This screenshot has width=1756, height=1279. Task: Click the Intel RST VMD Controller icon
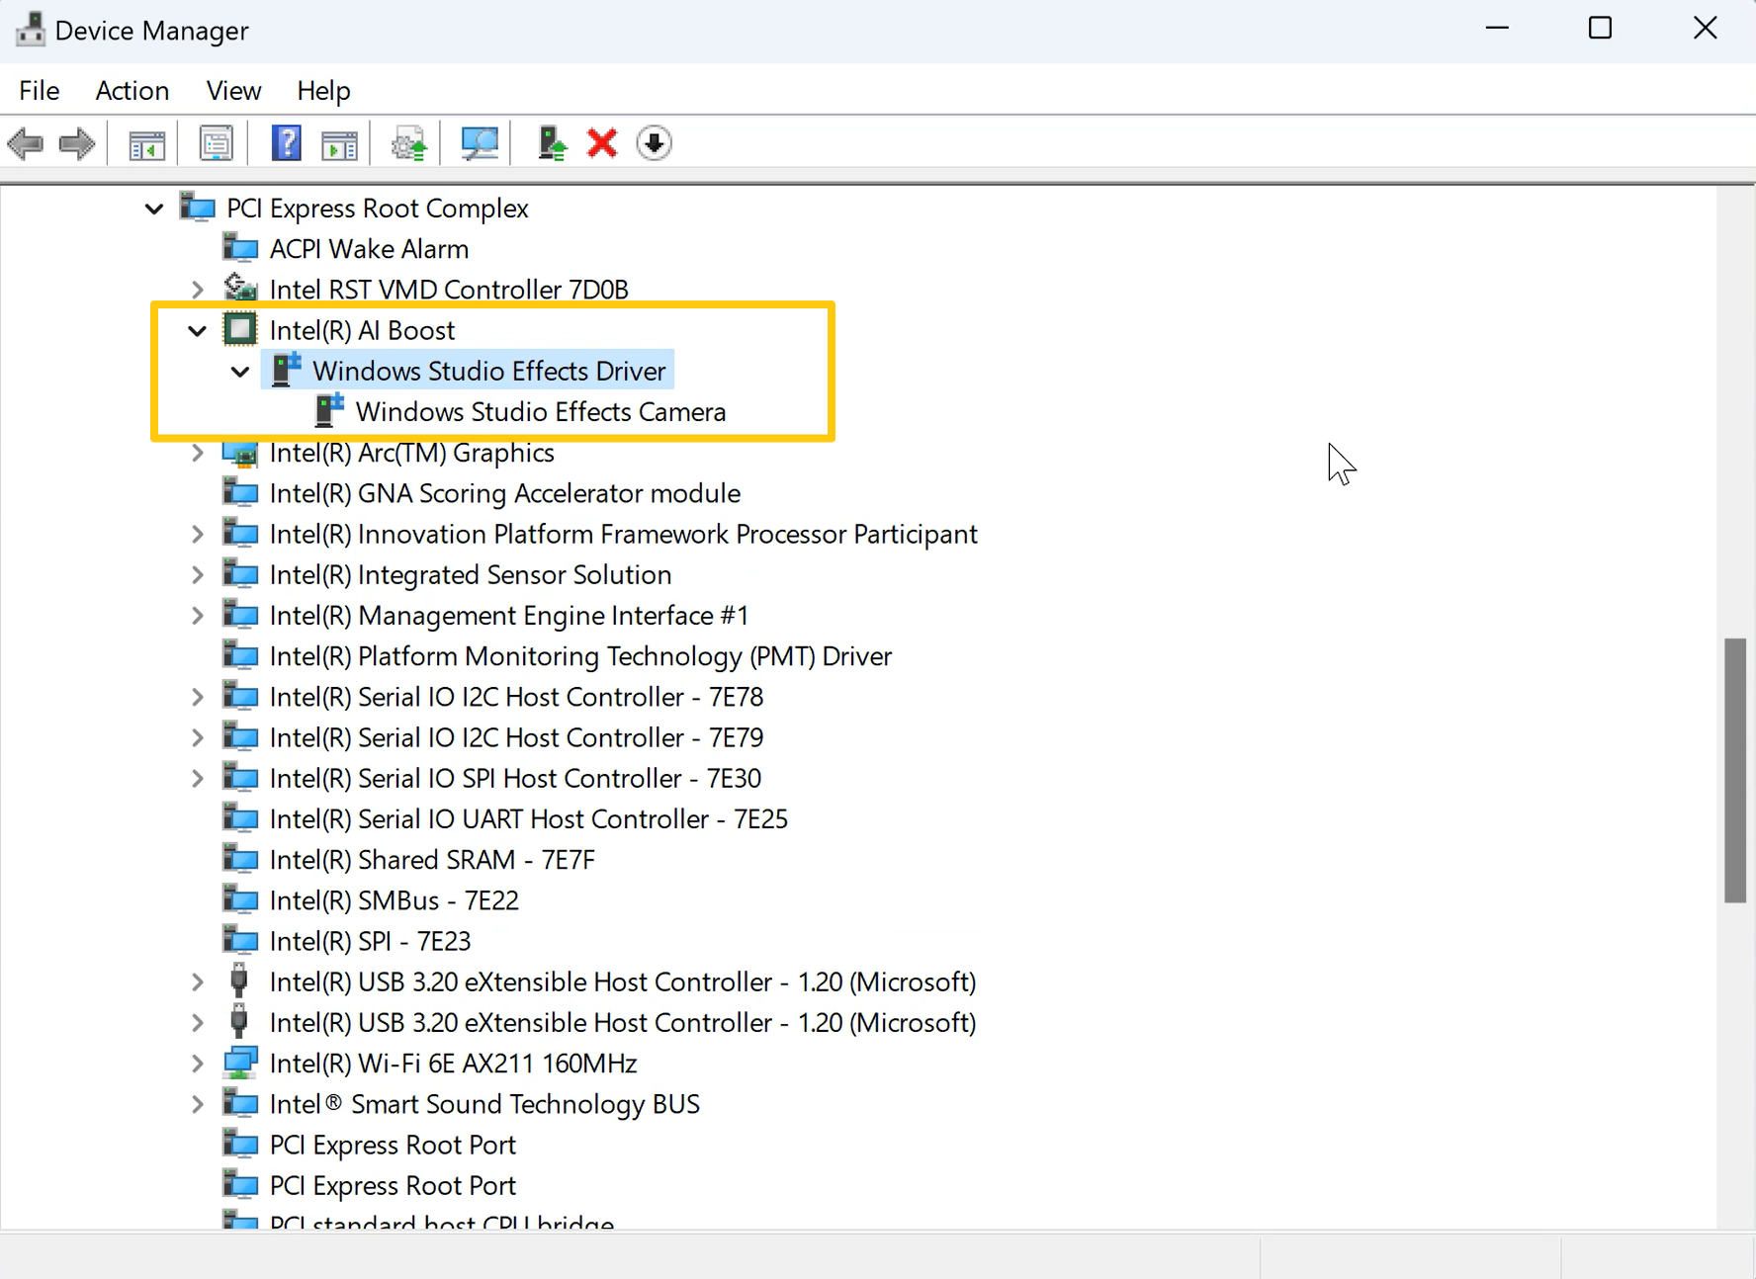point(240,288)
